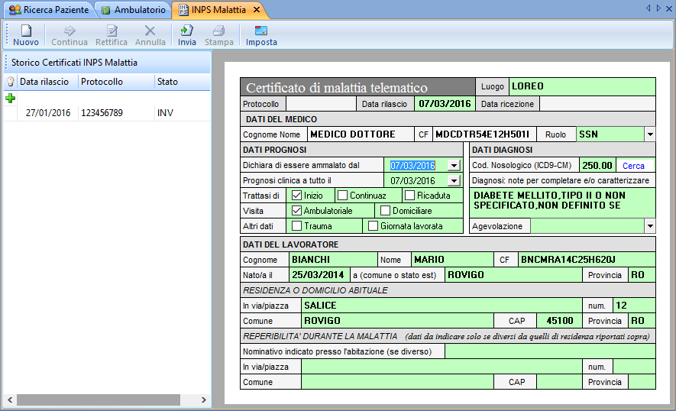The width and height of the screenshot is (676, 411).
Task: Click the doctor name field MEDICO DOTTORE
Action: pos(361,134)
